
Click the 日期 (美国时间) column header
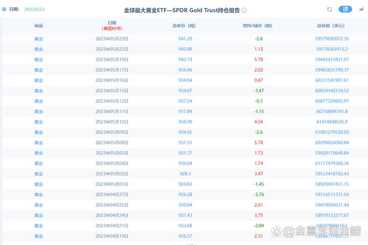[112, 25]
